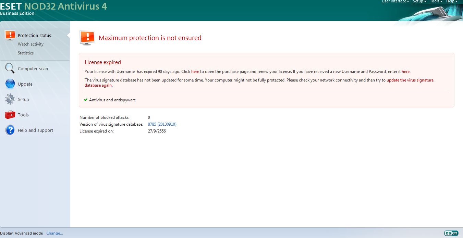Click the Computer scan magnifier icon

click(x=10, y=68)
